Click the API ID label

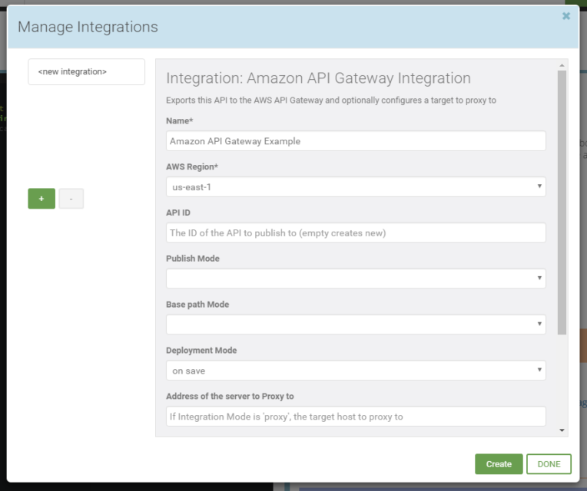pyautogui.click(x=178, y=213)
